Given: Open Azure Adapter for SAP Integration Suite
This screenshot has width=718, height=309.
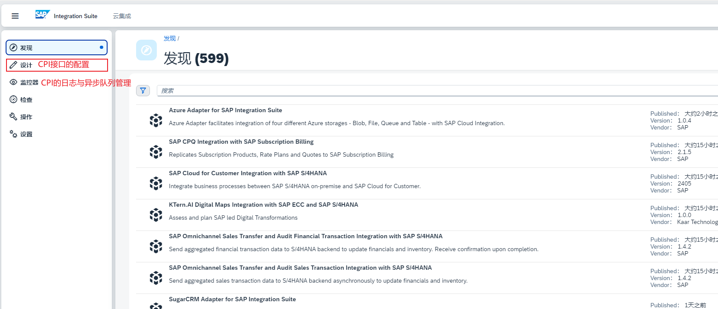Looking at the screenshot, I should click(x=225, y=110).
